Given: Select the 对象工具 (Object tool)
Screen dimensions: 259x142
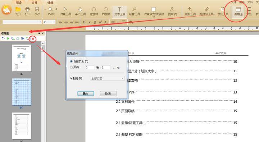Looking at the screenshot, I should click(x=65, y=11).
